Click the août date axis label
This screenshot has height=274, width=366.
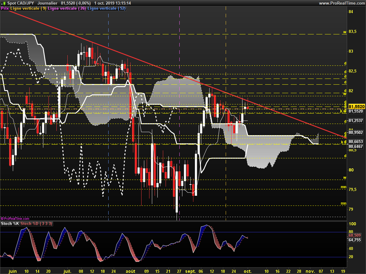pyautogui.click(x=131, y=271)
